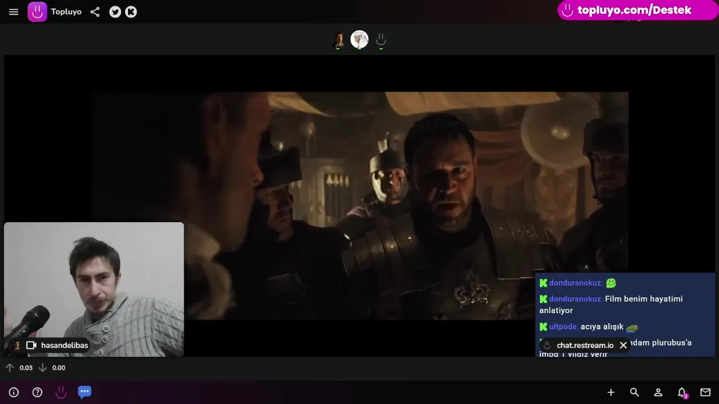
Task: Select the Topluyo logo participant
Action: click(381, 40)
